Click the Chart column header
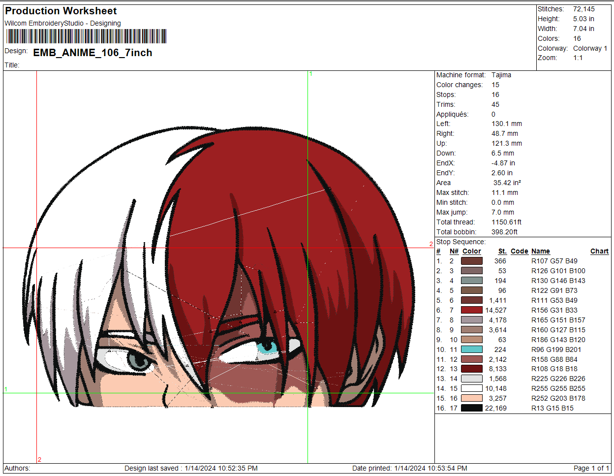The image size is (614, 476). click(599, 251)
